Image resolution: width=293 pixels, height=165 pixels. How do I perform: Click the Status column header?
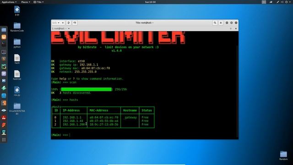coord(146,110)
